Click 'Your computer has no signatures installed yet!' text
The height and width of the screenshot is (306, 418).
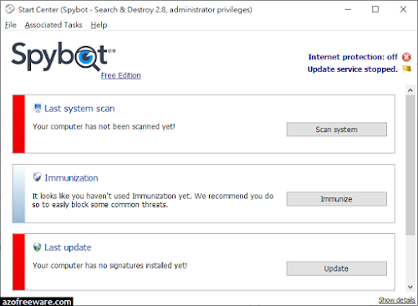coord(110,265)
